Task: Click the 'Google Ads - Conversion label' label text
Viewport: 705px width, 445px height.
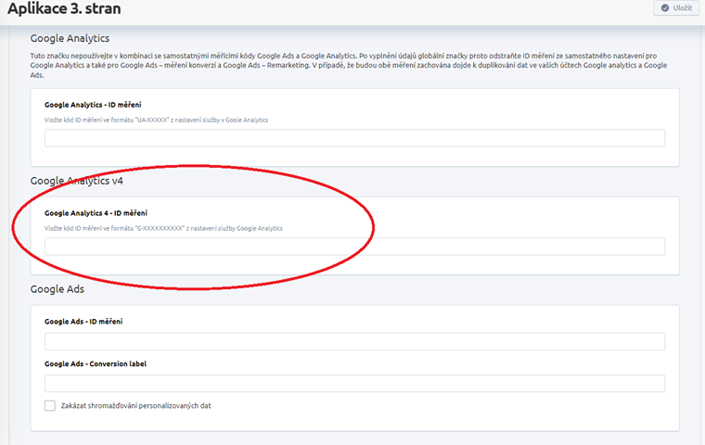Action: point(96,363)
